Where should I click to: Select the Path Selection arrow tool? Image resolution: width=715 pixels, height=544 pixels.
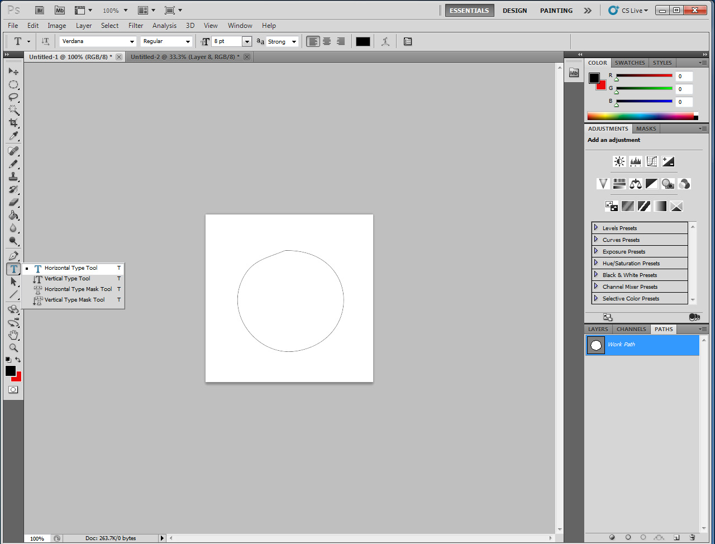[13, 281]
